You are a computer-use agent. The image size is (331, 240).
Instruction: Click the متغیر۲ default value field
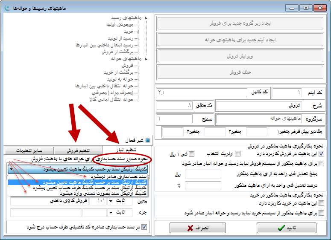215,132
